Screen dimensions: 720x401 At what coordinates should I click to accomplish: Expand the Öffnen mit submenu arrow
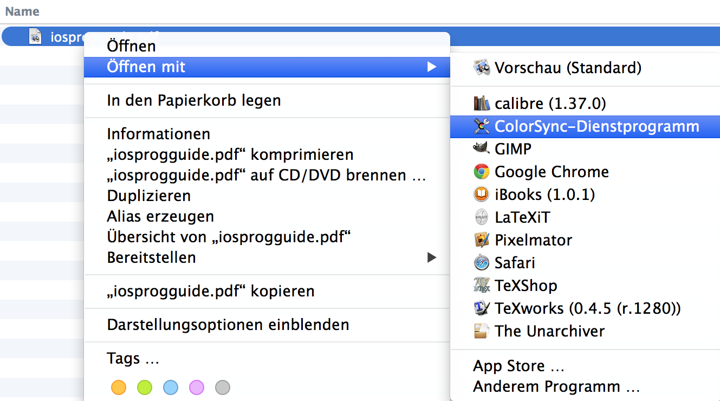[x=431, y=67]
